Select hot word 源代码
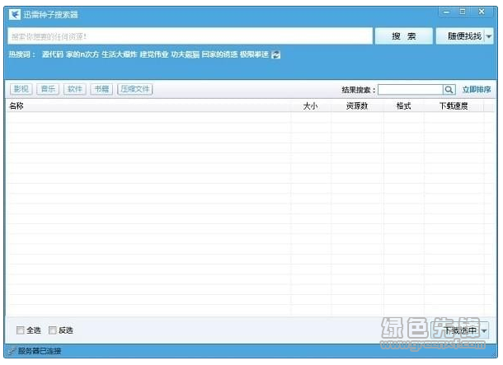This screenshot has height=365, width=503. (53, 54)
